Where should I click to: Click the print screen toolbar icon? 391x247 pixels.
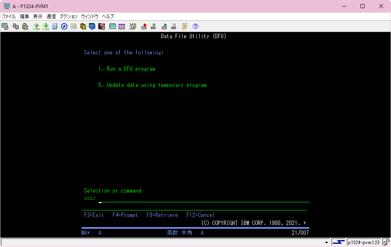coord(5,26)
